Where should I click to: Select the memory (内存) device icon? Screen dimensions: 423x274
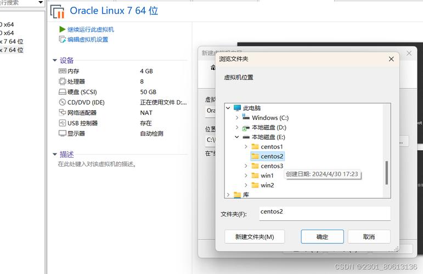coord(63,71)
